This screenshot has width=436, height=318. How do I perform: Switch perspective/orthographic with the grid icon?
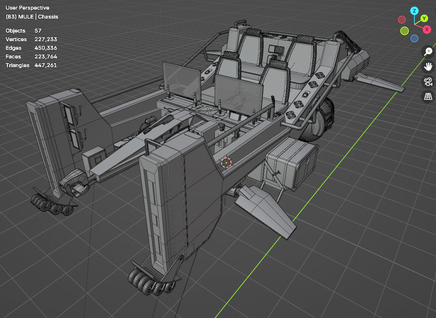click(428, 96)
